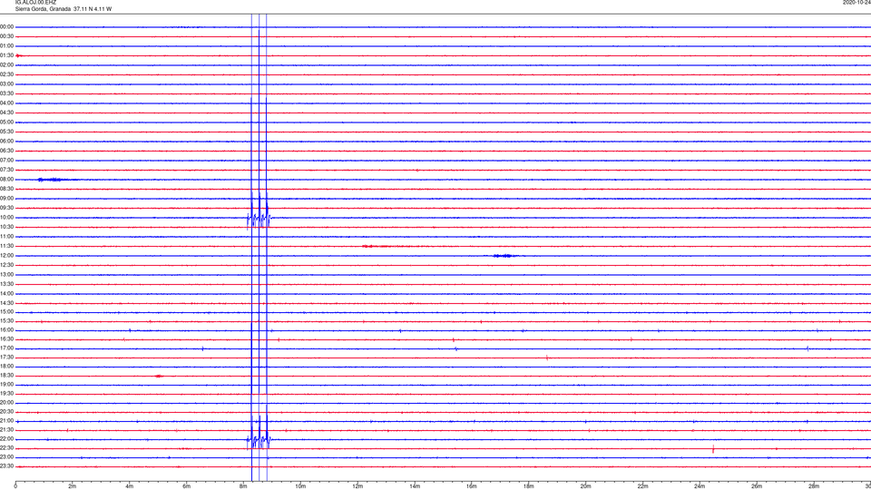Select the 12:00 trace time label

[x=7, y=256]
